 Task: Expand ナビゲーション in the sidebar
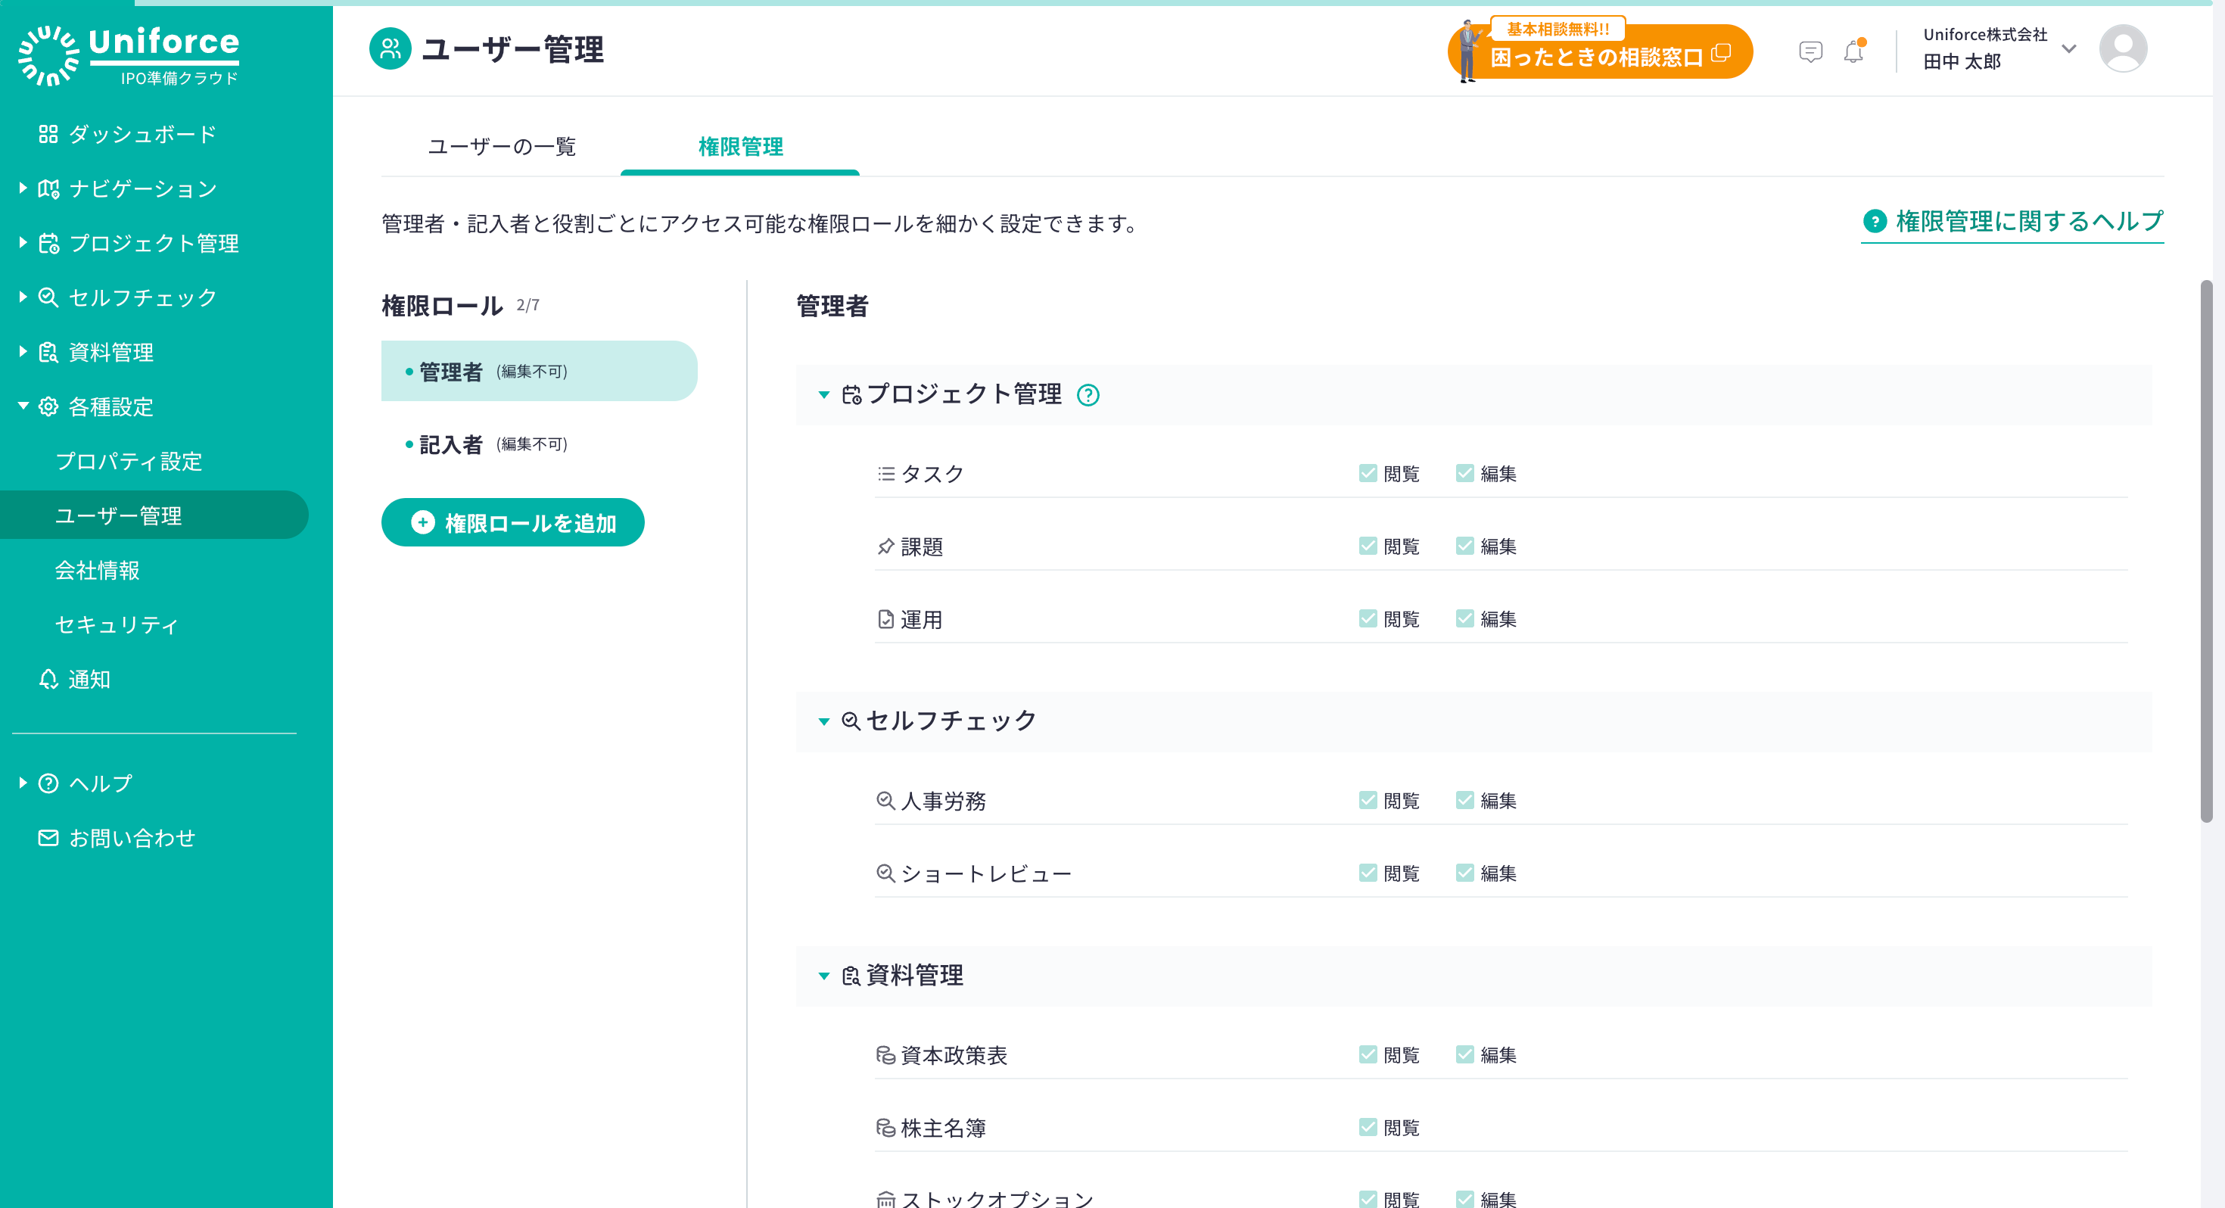(23, 188)
